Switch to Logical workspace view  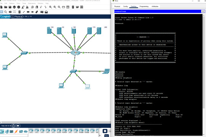5,16
